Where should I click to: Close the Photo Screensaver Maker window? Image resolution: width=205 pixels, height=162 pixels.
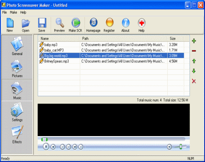201,5
